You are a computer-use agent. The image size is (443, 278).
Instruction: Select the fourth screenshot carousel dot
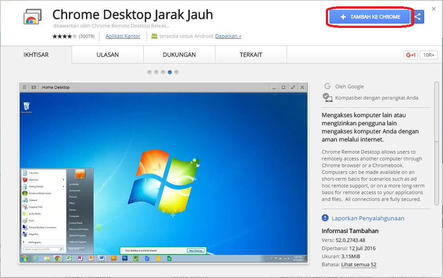click(x=170, y=73)
